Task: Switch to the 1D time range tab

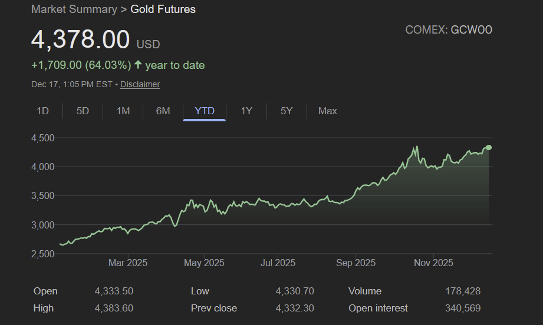Action: coord(42,111)
